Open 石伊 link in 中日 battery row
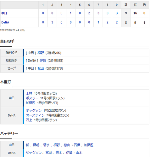The image size is (151, 157). 77,145
